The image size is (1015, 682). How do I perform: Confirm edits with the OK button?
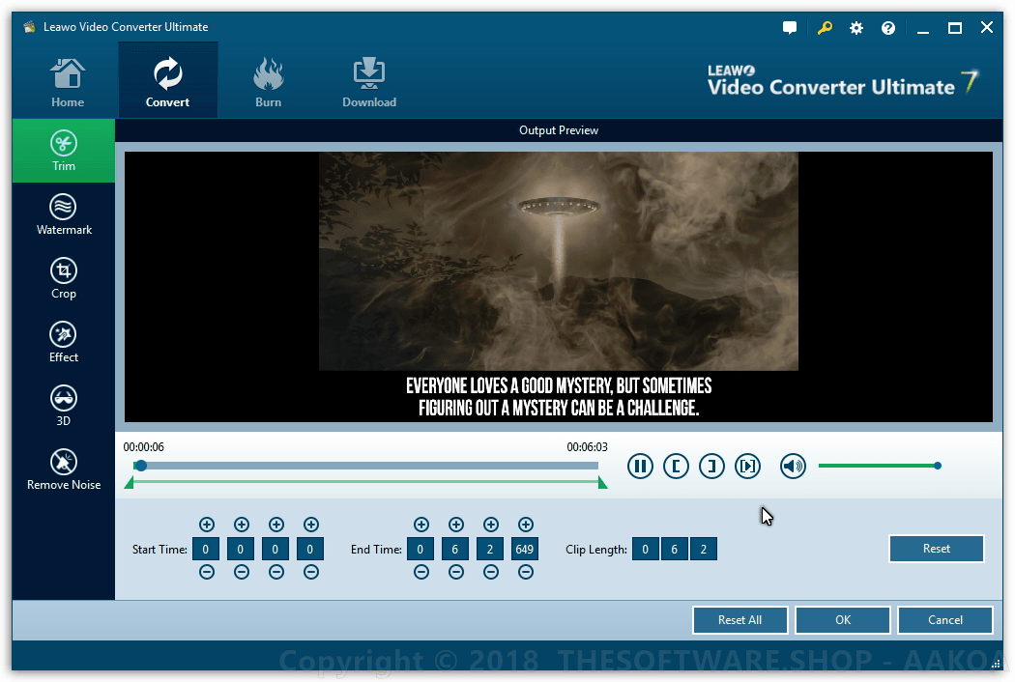(x=842, y=620)
